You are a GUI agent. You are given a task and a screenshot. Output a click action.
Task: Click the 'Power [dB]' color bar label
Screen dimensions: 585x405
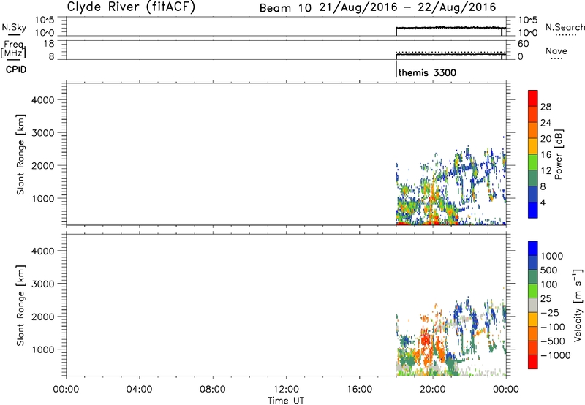(559, 154)
